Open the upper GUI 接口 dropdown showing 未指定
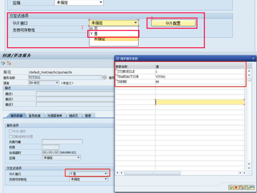The image size is (257, 193). (x=114, y=23)
